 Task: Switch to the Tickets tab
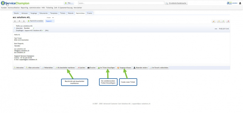63,13
